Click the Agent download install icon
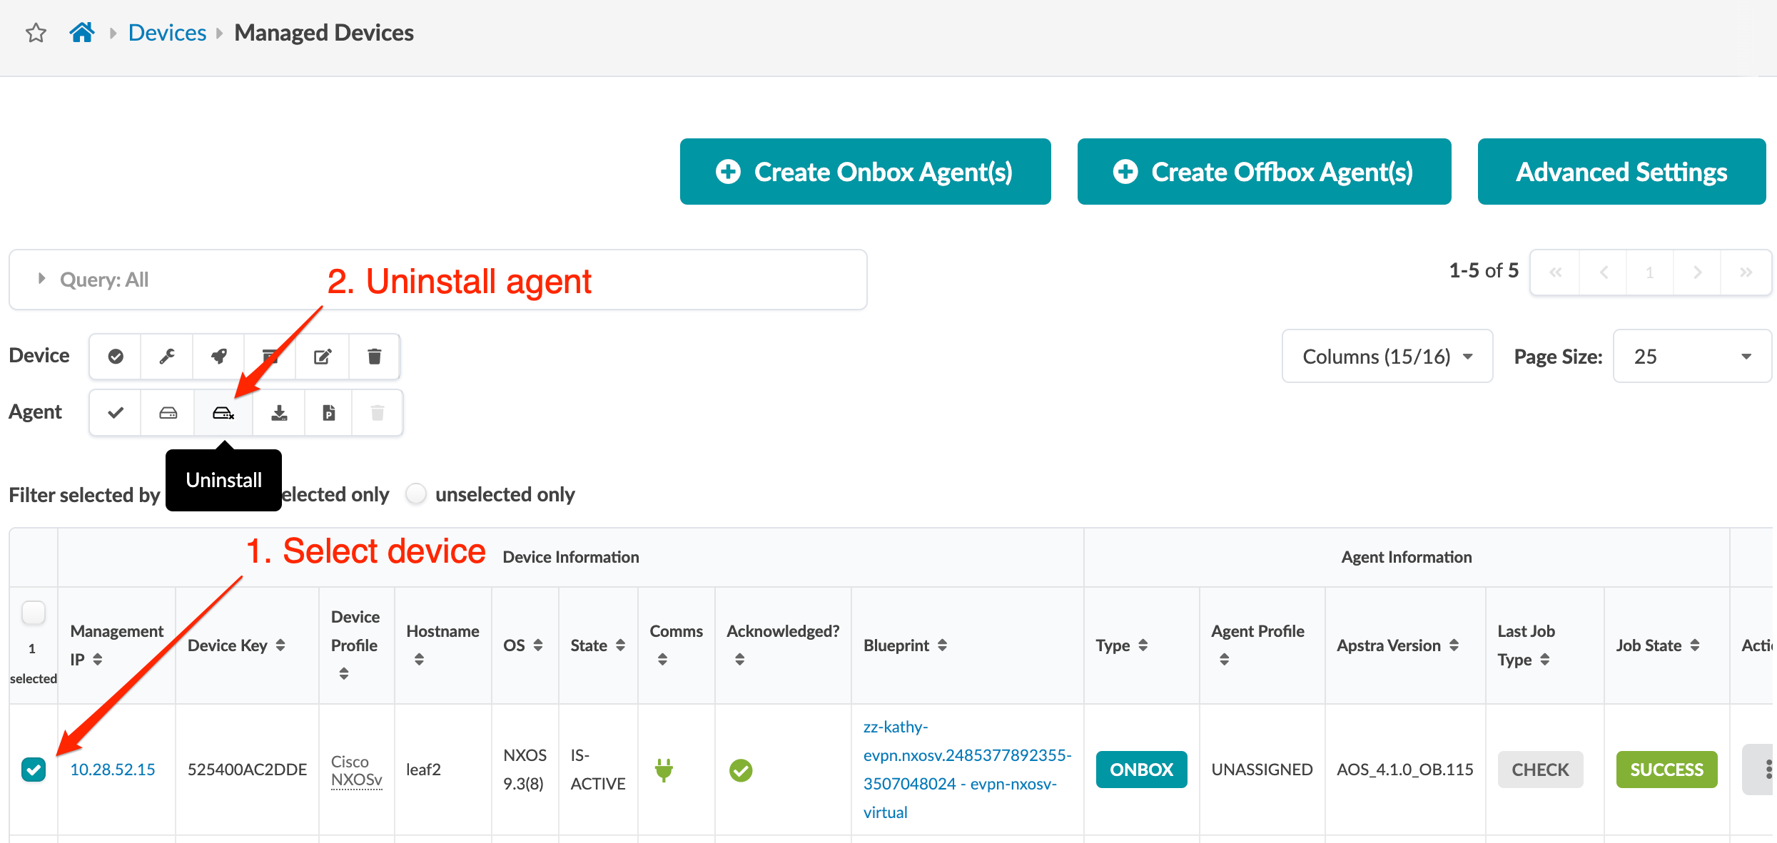 click(279, 413)
